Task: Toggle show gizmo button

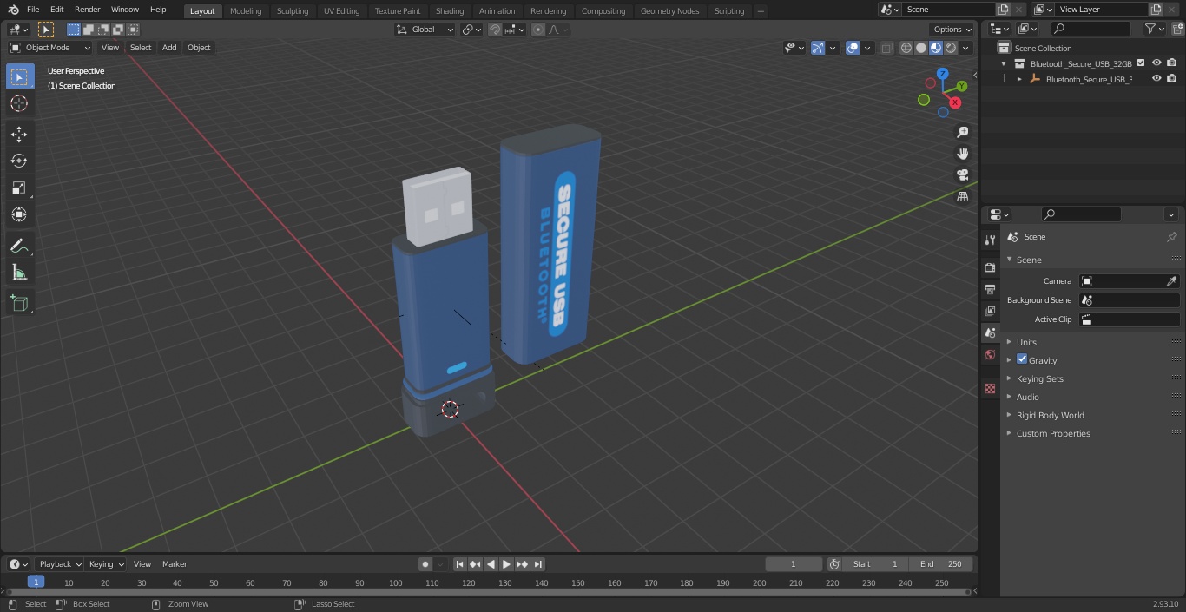Action: pos(818,48)
